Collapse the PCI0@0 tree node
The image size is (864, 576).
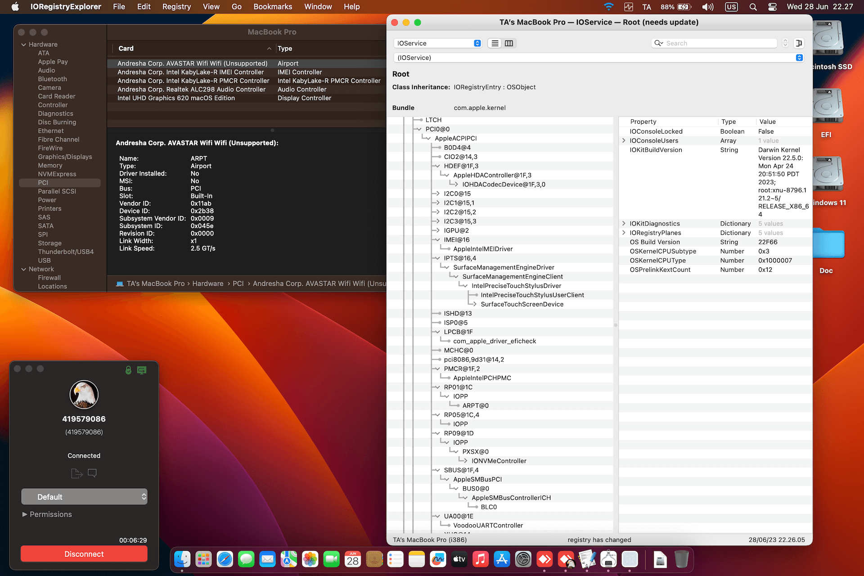point(419,129)
